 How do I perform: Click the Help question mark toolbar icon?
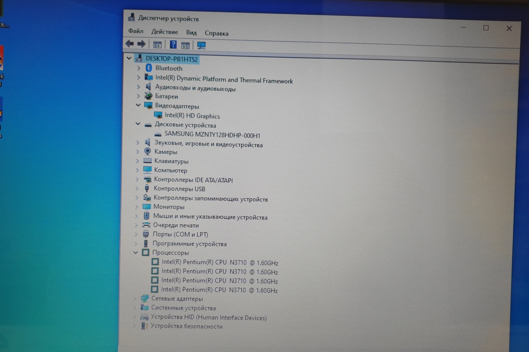click(173, 45)
